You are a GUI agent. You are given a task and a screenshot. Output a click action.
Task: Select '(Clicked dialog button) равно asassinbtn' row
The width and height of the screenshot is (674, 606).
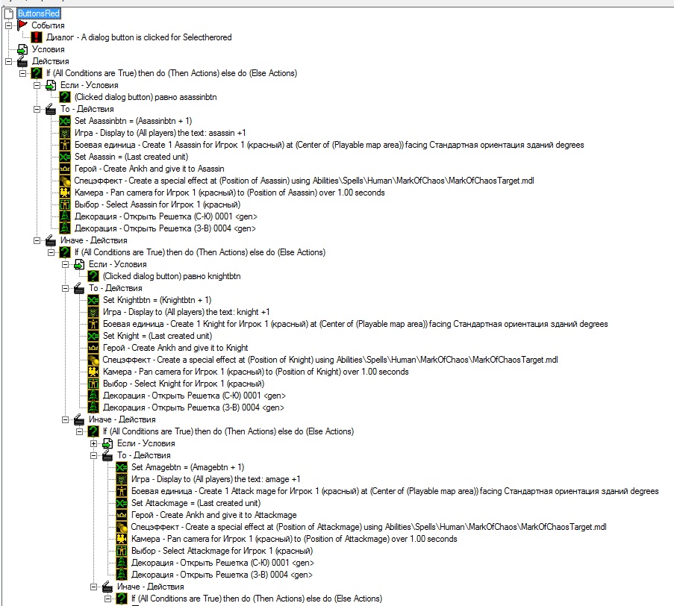[x=146, y=97]
